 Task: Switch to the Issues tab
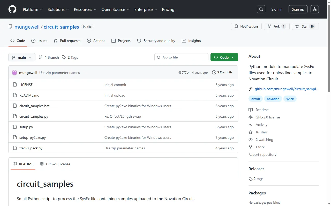(39, 41)
